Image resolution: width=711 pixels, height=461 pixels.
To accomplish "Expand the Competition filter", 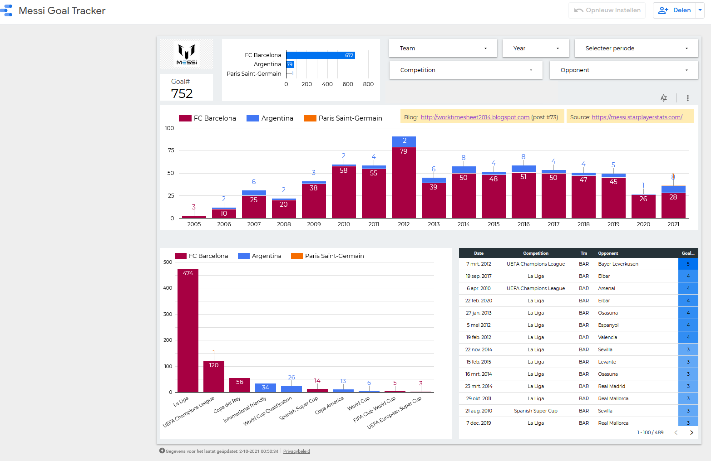I will pos(465,70).
